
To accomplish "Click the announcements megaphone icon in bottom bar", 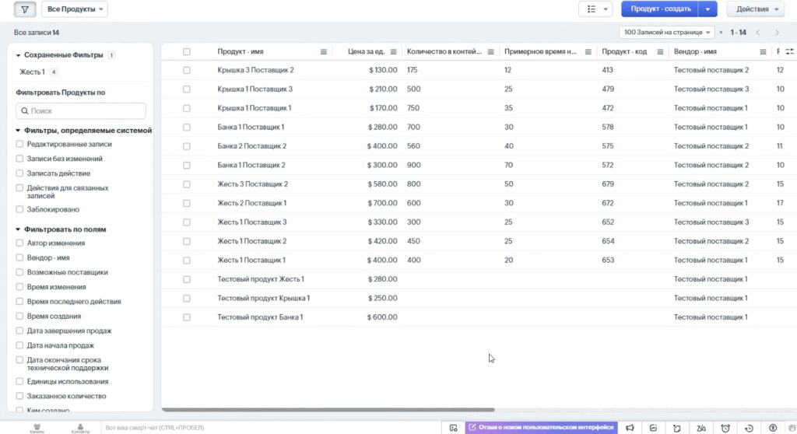I will pos(630,427).
